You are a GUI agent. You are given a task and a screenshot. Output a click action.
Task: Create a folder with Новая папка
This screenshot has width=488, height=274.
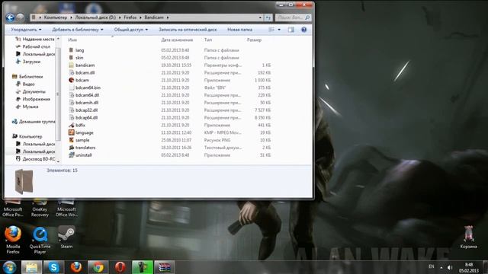(239, 30)
